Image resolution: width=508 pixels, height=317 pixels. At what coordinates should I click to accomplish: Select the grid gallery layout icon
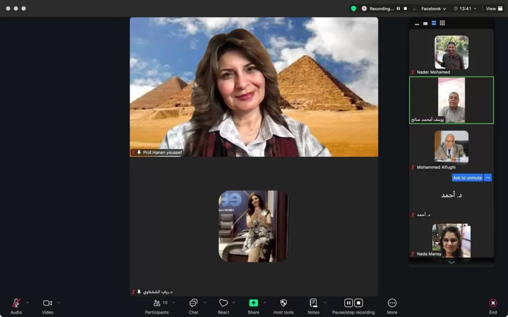tap(443, 23)
